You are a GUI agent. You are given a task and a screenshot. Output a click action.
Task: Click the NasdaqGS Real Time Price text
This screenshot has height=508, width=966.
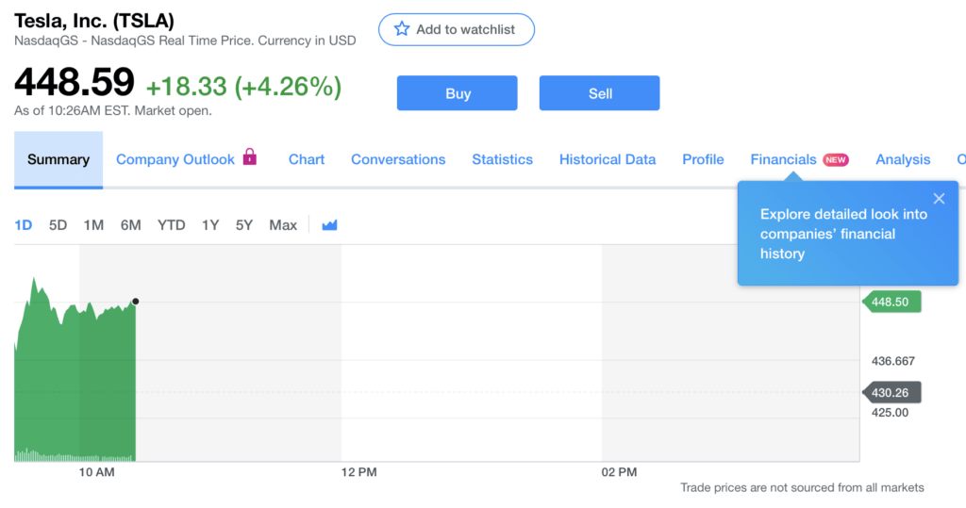(185, 41)
